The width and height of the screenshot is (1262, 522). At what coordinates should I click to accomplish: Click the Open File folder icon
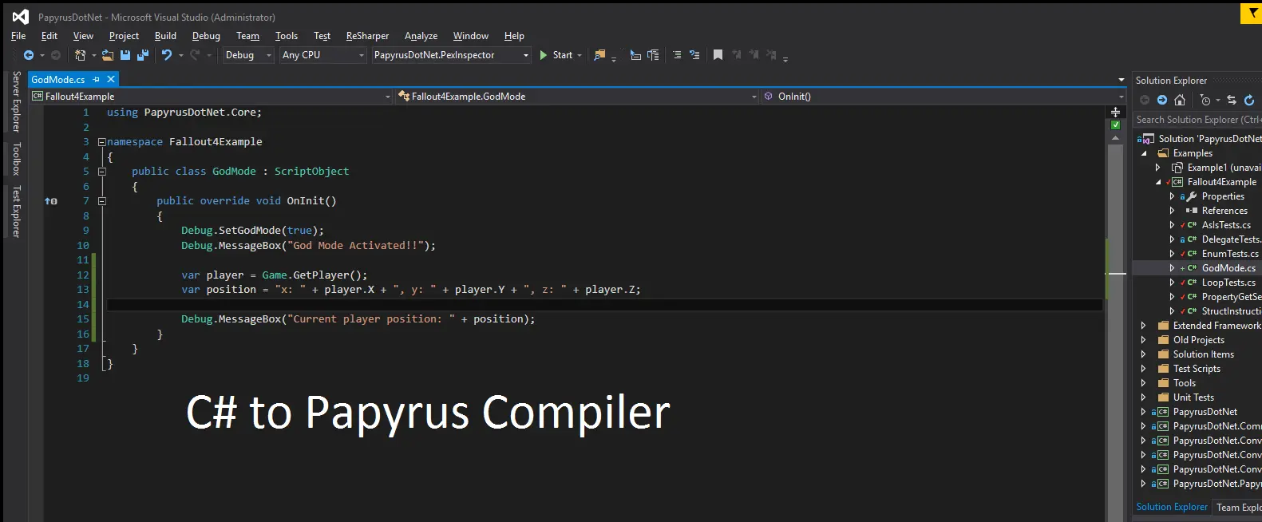(108, 55)
